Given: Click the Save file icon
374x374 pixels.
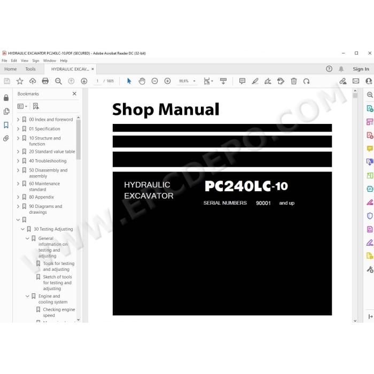Looking at the screenshot, I should tap(7, 81).
